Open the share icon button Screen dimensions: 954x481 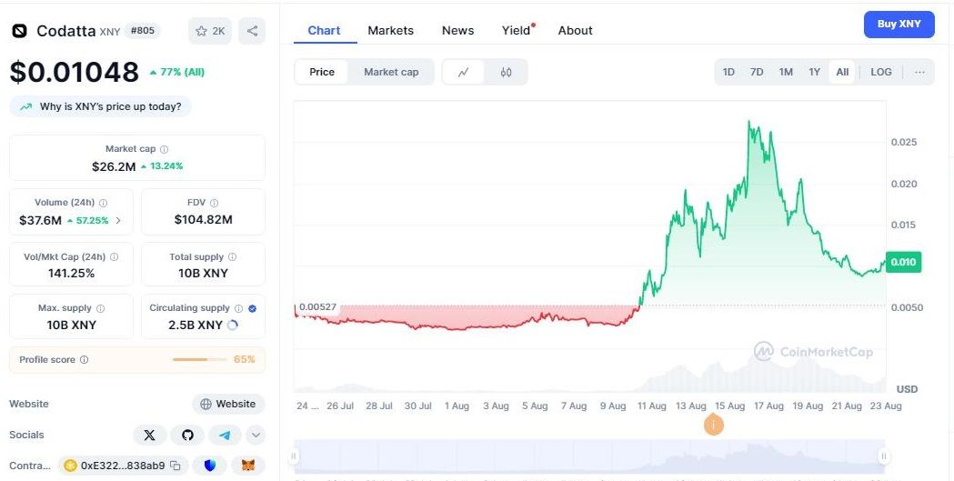(x=252, y=31)
